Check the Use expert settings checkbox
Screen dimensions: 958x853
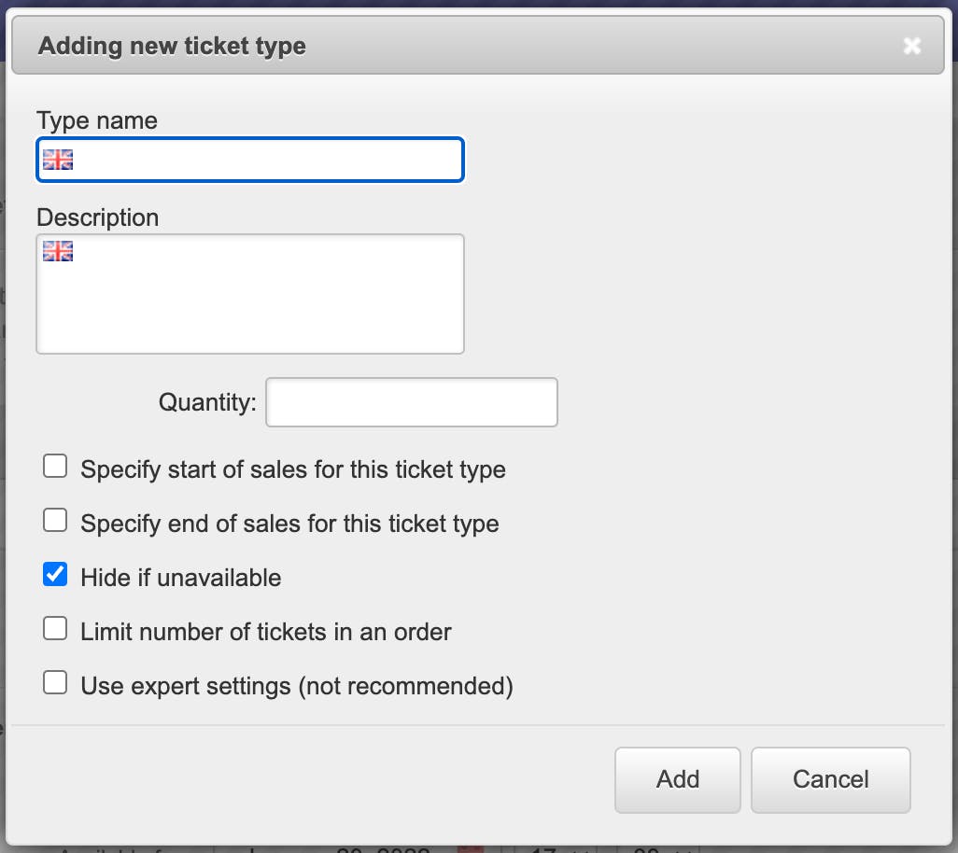point(55,683)
